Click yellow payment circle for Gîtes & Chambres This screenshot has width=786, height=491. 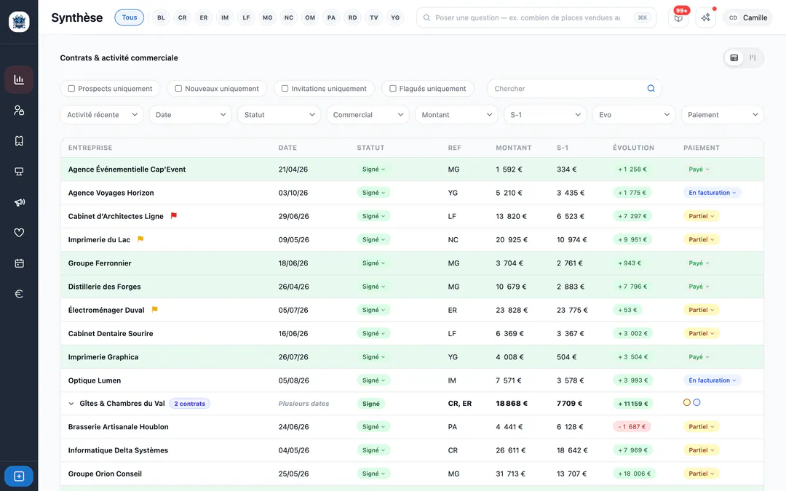687,402
